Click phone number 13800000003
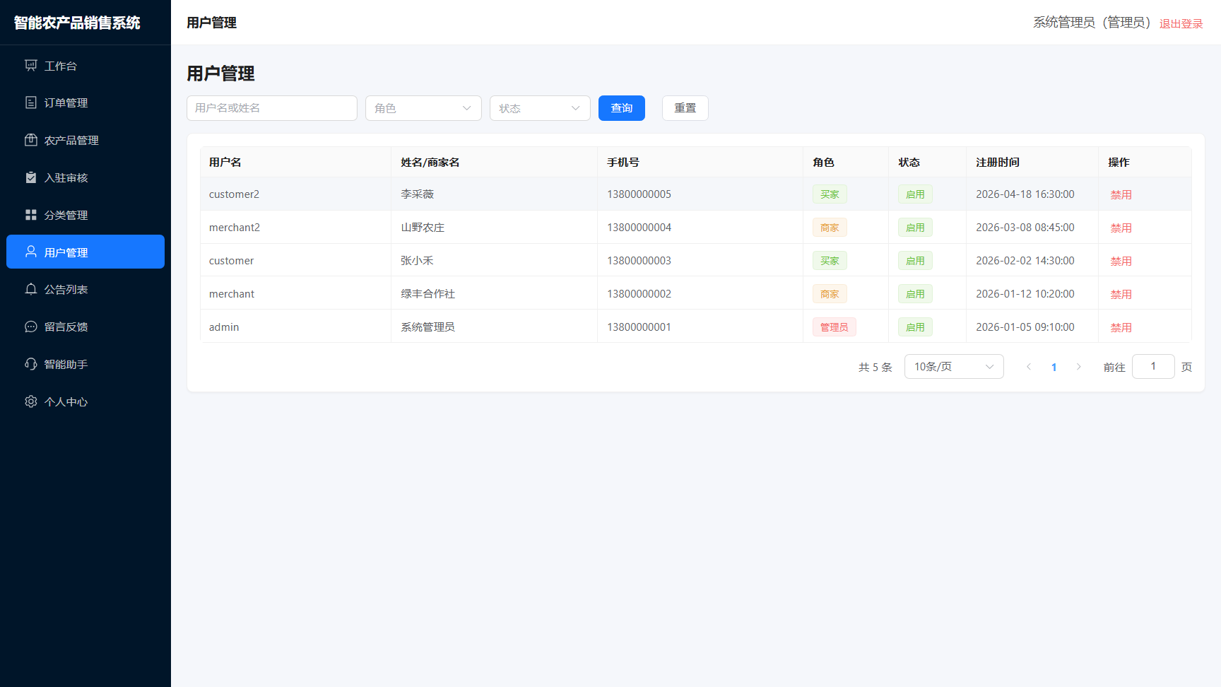This screenshot has height=687, width=1221. [639, 261]
